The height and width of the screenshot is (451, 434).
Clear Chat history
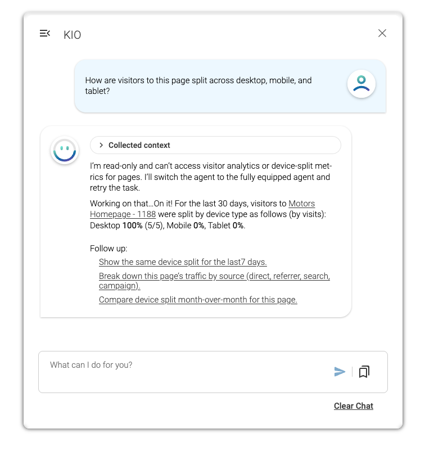coord(354,406)
